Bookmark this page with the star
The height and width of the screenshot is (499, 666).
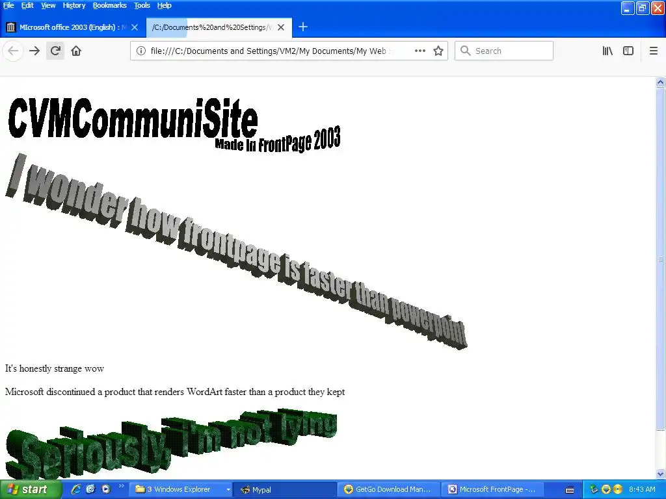click(438, 51)
